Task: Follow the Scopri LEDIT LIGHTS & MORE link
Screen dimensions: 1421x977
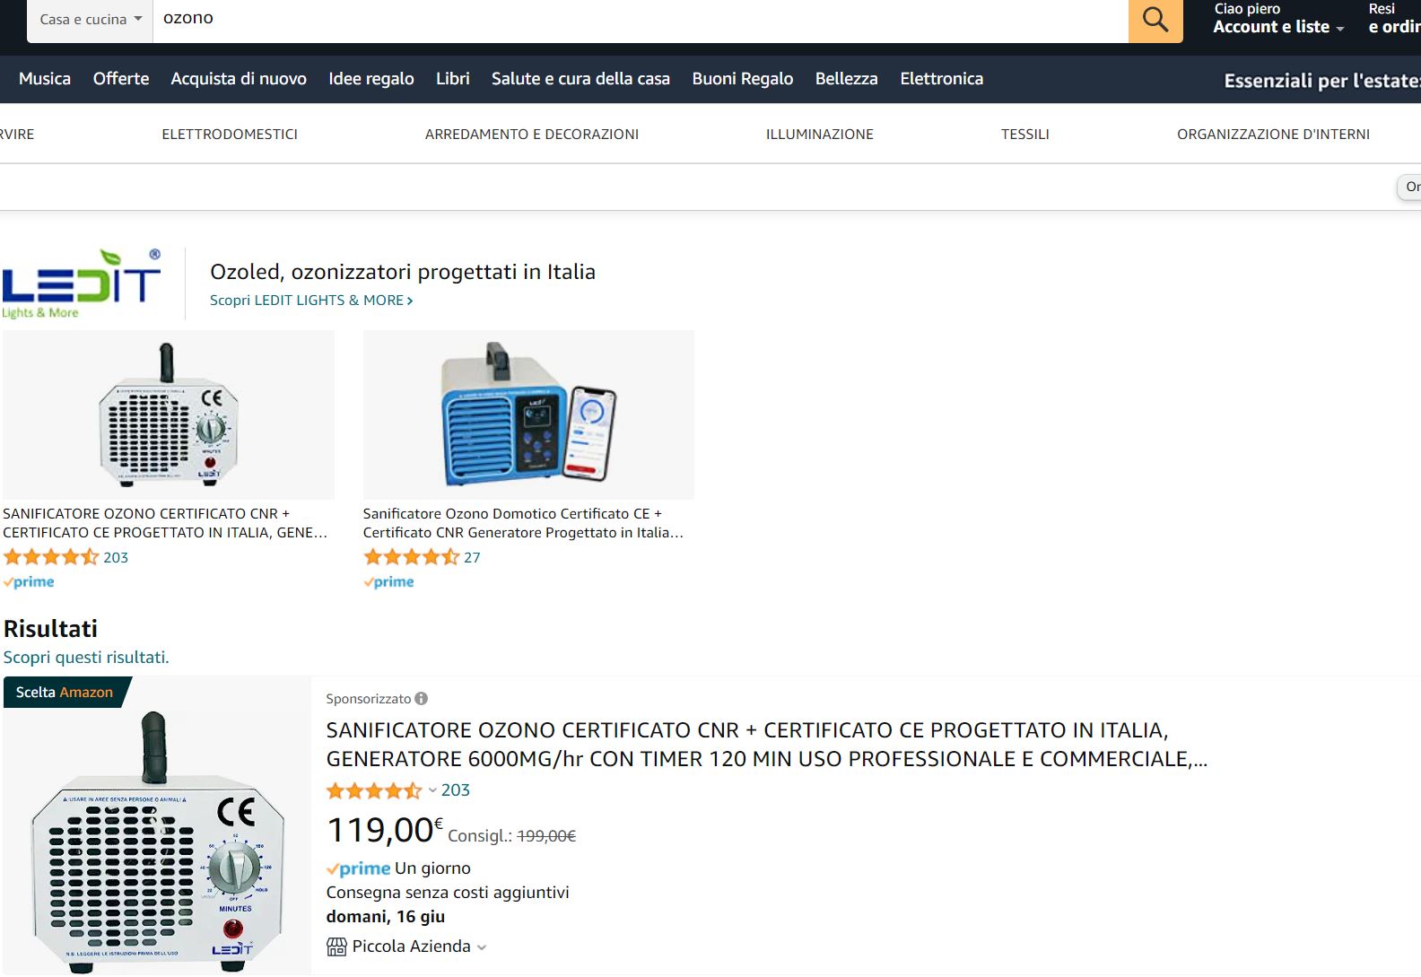Action: 311,301
